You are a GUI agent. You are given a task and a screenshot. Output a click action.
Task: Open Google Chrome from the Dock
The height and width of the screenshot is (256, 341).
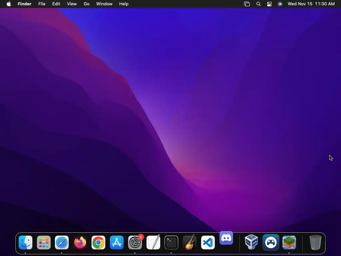pos(98,242)
